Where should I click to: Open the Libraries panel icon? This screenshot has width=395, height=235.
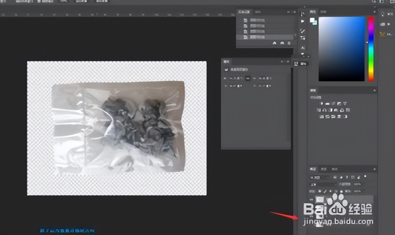[382, 24]
